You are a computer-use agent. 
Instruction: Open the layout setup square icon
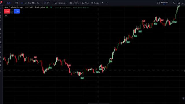pos(158,3)
